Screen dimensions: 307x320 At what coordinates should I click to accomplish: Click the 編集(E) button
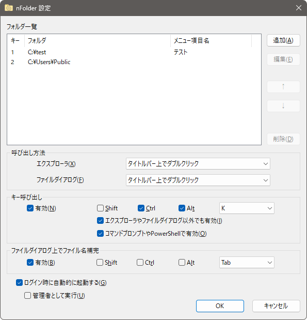click(283, 59)
